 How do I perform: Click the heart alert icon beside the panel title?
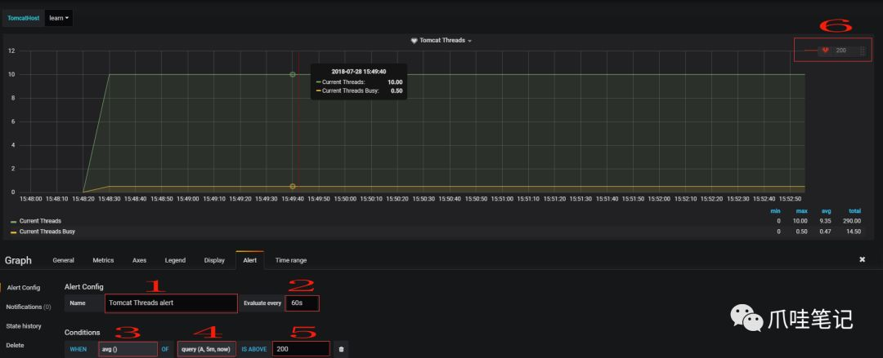414,41
